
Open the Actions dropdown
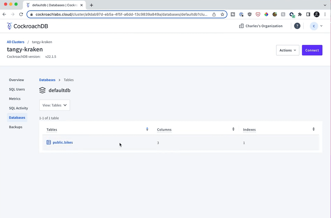[x=287, y=50]
